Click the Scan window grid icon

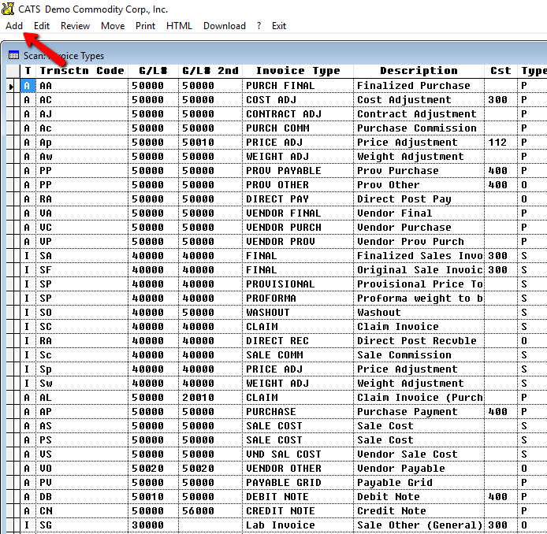13,55
